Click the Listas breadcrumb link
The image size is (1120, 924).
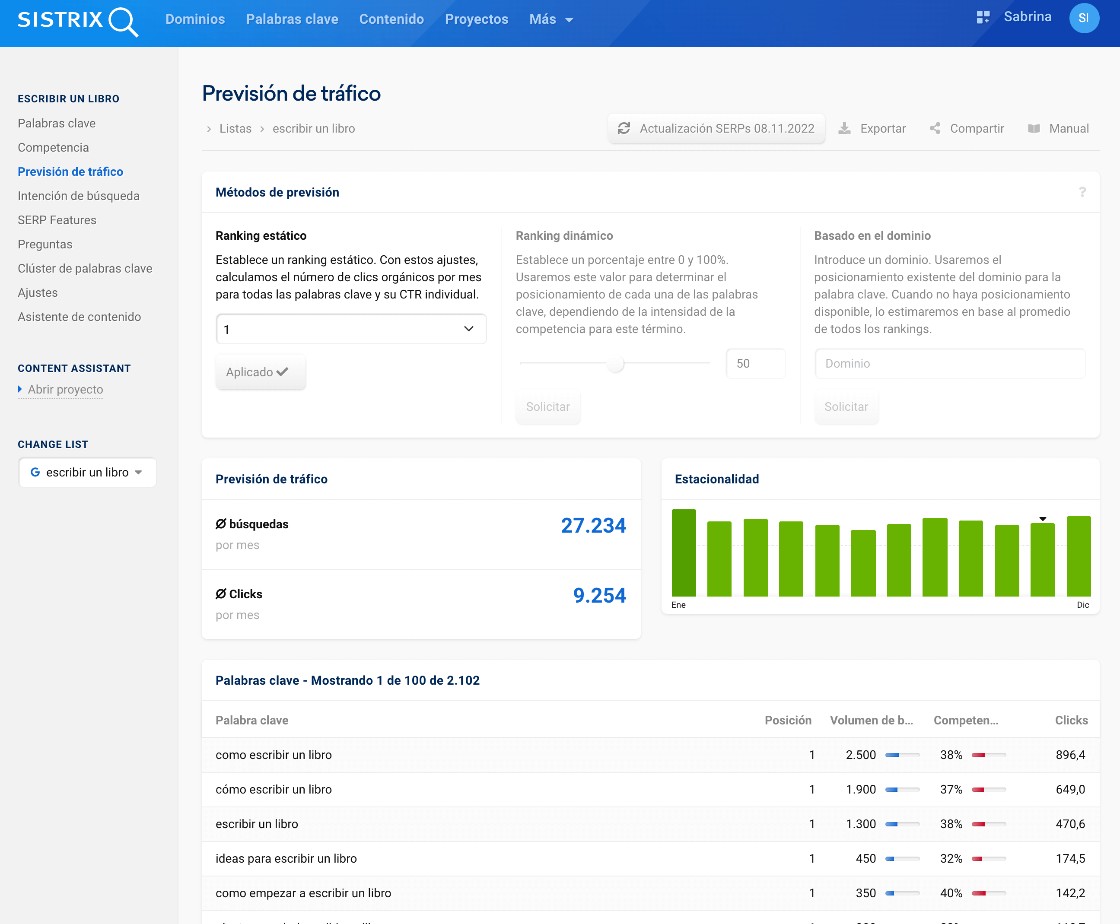235,128
